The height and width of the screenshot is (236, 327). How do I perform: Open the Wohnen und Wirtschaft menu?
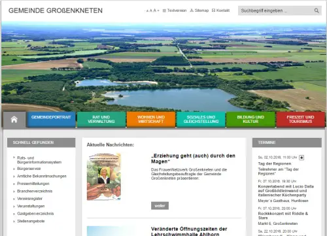click(x=151, y=119)
